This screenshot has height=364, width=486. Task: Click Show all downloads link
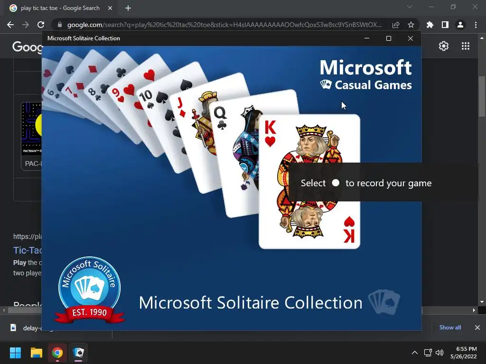[x=450, y=328]
